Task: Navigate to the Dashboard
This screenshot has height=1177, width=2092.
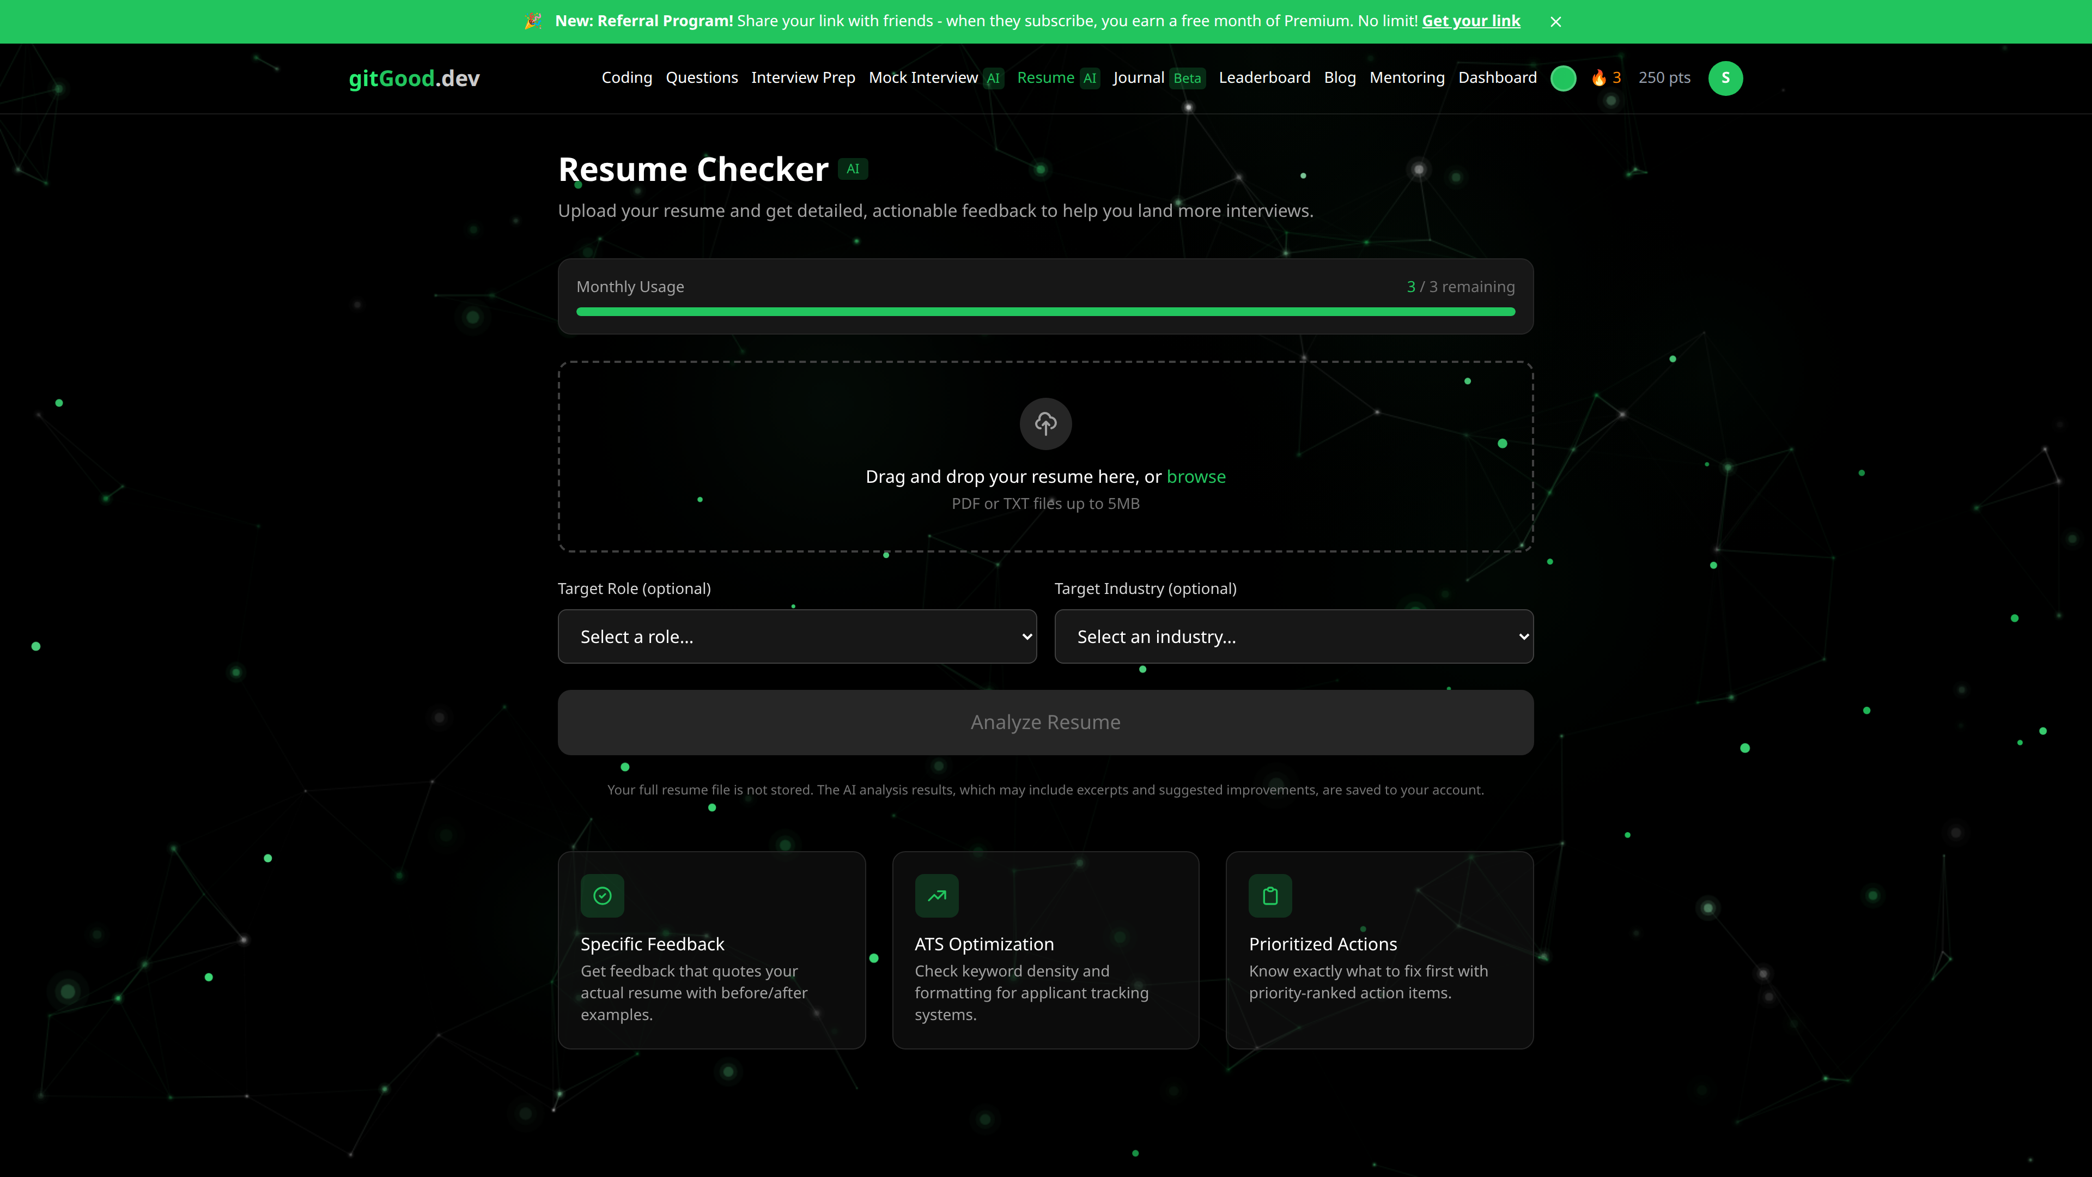Action: 1497,78
